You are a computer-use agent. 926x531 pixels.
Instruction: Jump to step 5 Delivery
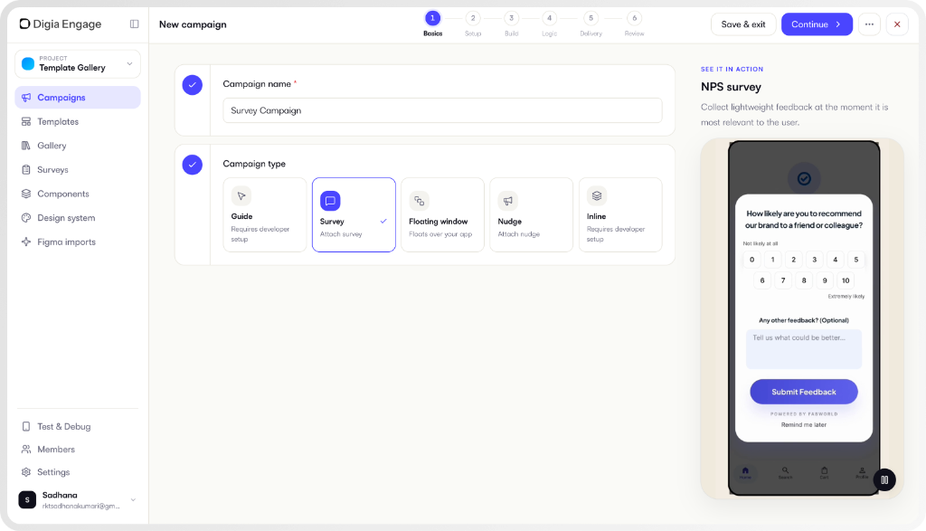click(x=591, y=24)
